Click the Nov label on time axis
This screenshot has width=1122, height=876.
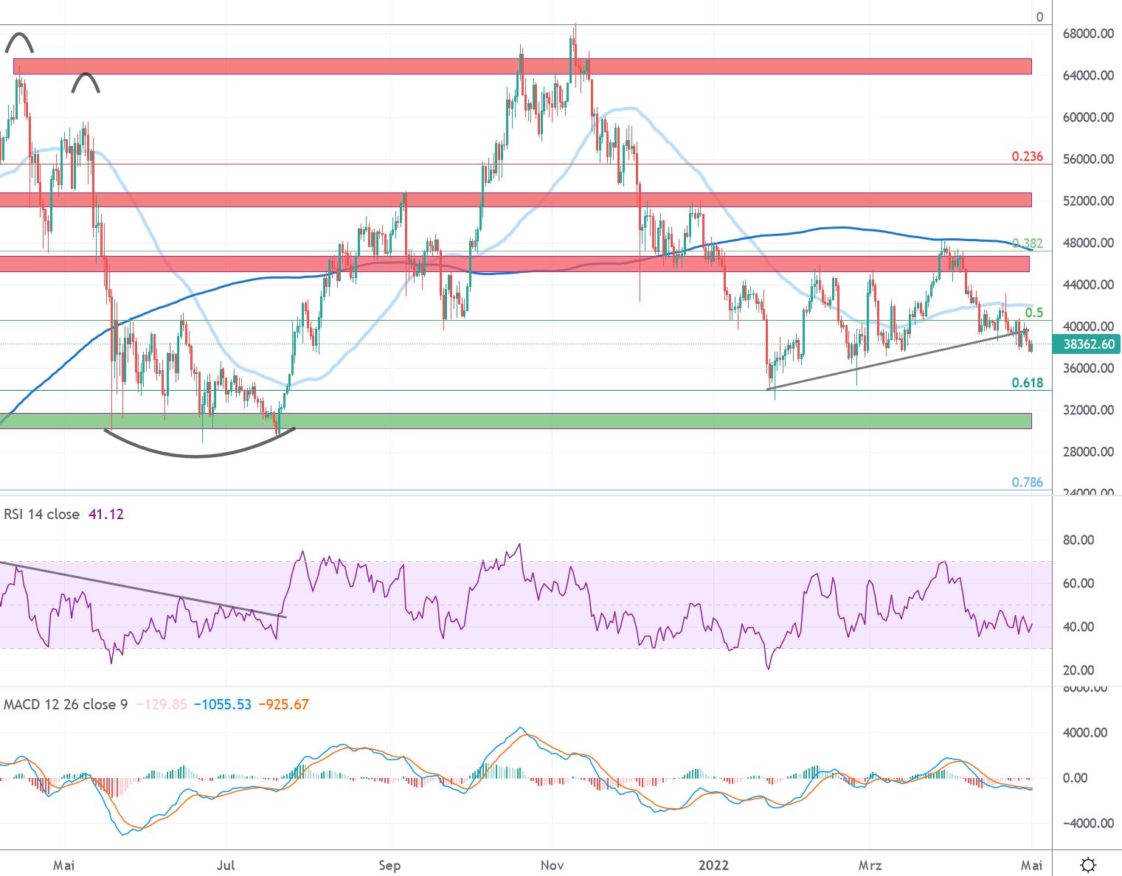click(x=552, y=865)
